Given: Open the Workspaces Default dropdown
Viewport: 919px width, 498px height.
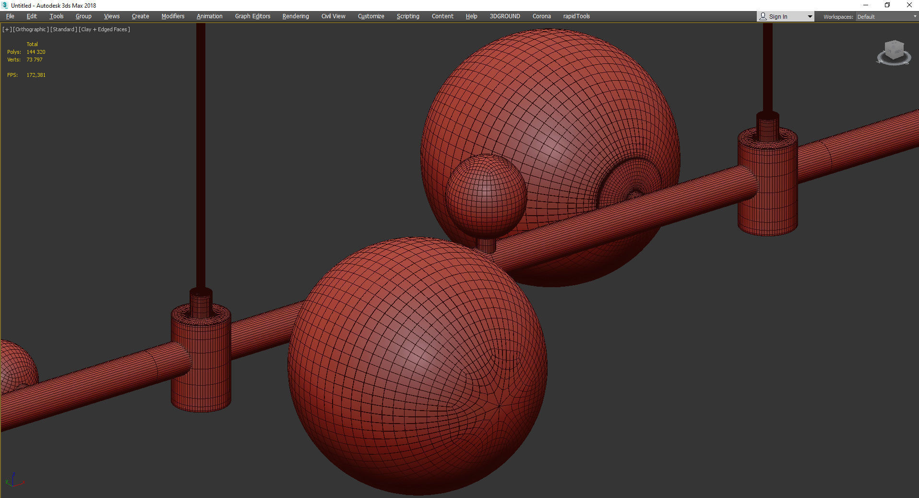Looking at the screenshot, I should click(886, 17).
